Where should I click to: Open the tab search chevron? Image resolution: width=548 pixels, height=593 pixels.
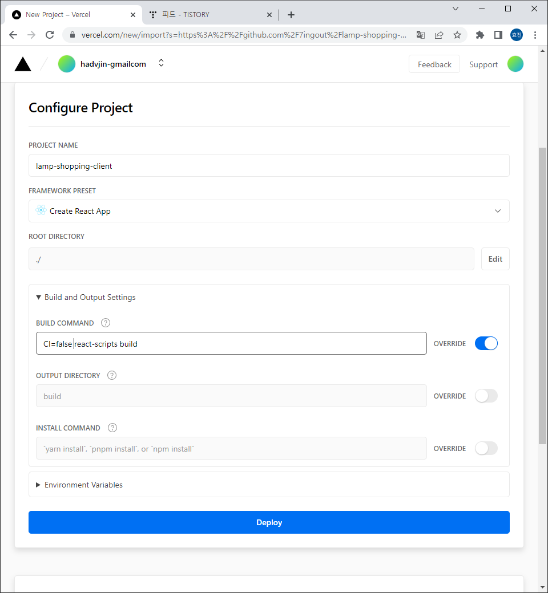(455, 9)
